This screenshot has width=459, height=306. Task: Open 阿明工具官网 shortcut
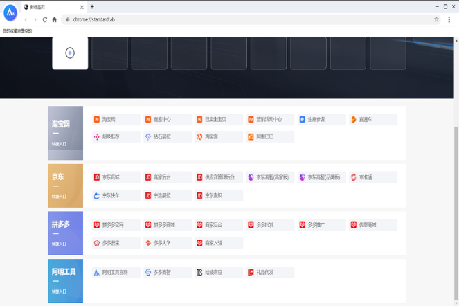116,272
